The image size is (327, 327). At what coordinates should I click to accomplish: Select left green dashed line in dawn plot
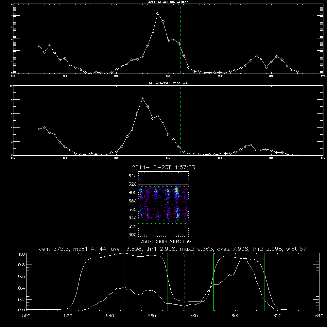pos(104,39)
